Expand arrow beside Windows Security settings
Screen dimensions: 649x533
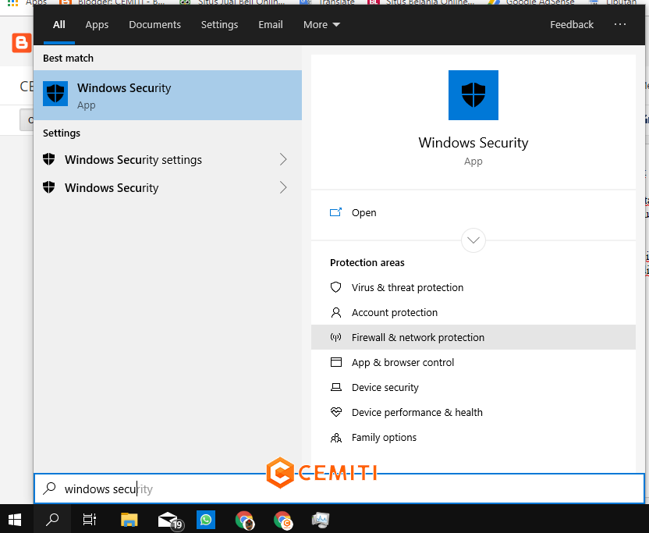pos(283,159)
